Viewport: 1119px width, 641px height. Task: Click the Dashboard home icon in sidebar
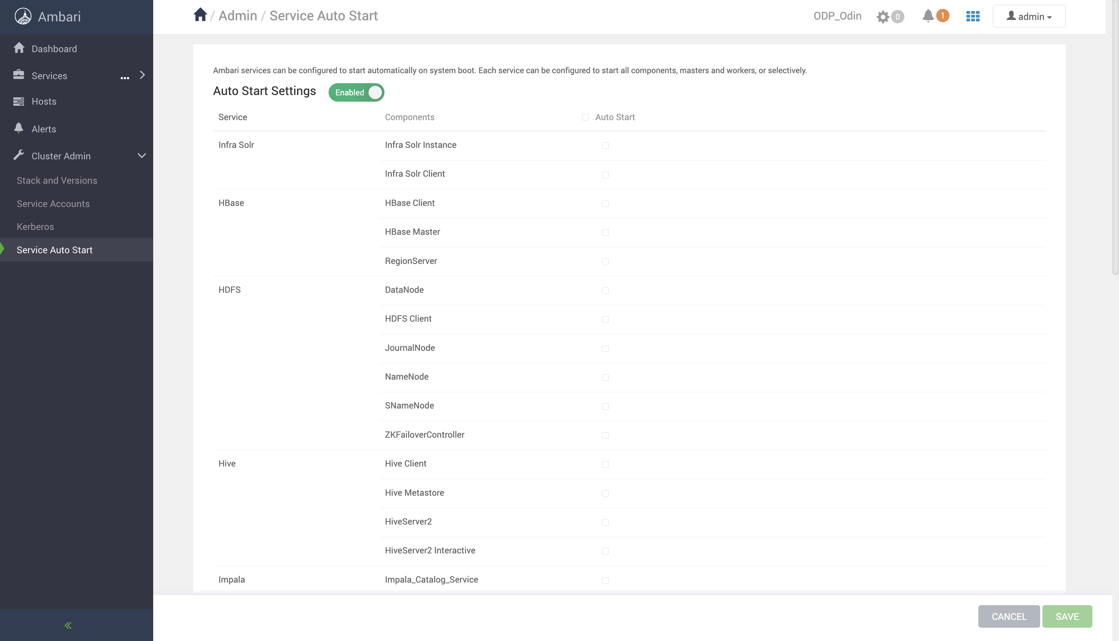point(19,48)
